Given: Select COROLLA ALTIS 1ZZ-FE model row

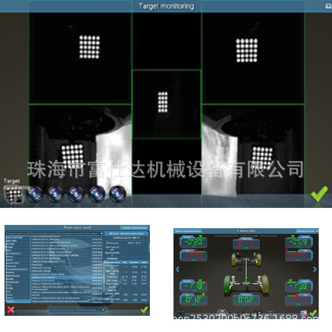Looking at the screenshot, I should (x=67, y=281).
